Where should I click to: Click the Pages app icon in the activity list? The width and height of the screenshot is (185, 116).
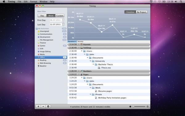[x=81, y=75]
